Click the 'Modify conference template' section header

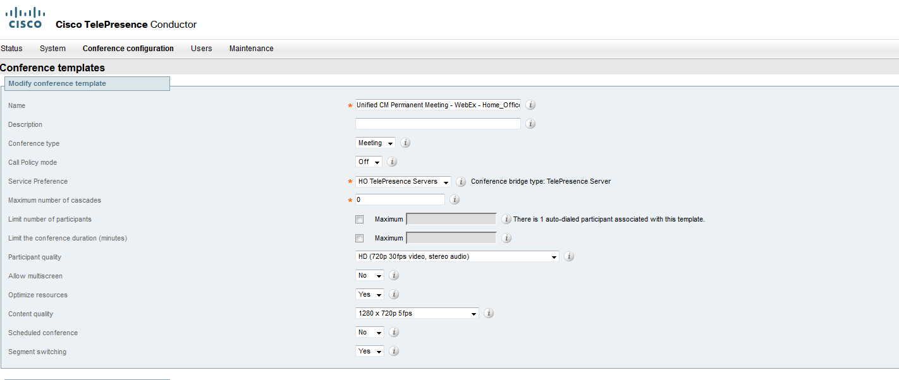87,83
